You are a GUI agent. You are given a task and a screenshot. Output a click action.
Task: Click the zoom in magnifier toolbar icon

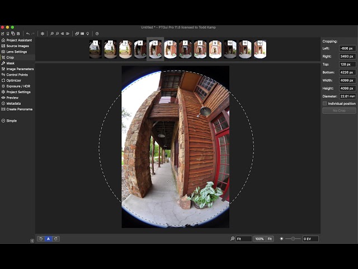pyautogui.click(x=52, y=34)
